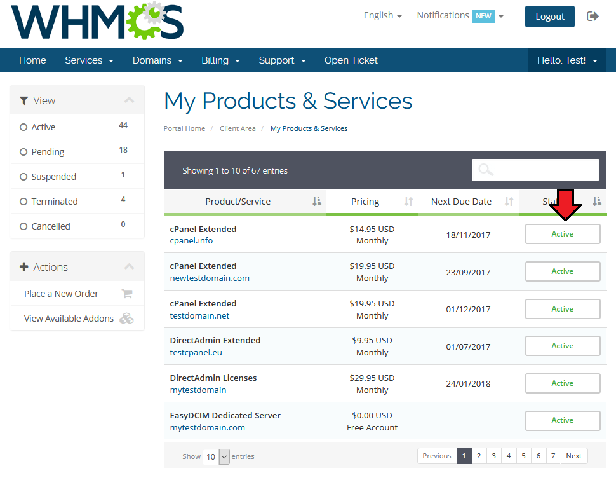Open testdomain.net service link
The image size is (616, 480).
(199, 315)
